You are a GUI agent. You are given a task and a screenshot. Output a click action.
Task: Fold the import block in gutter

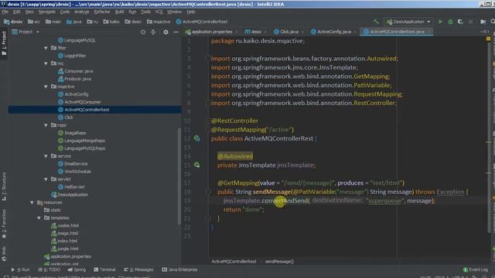(x=207, y=59)
